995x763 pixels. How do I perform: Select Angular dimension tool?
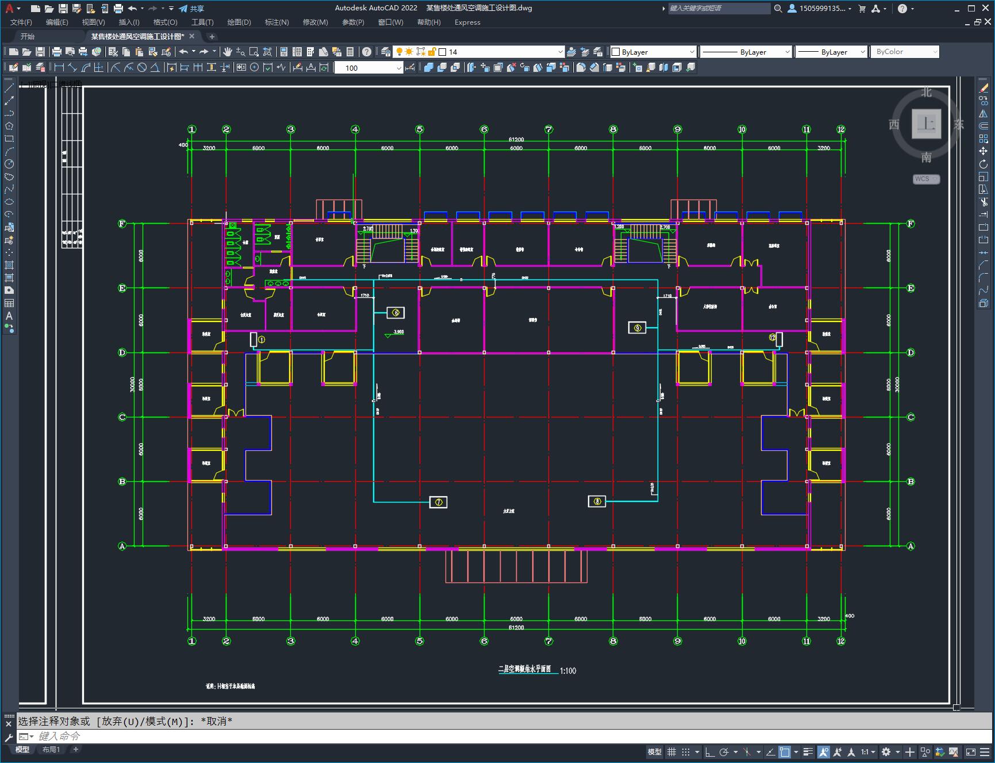pos(155,67)
